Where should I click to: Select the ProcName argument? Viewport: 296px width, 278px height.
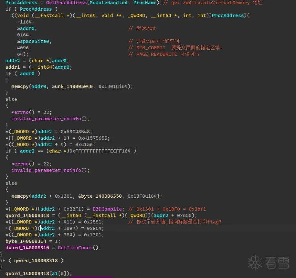(145, 3)
